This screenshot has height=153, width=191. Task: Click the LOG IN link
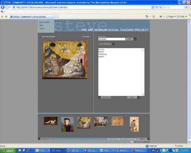tap(42, 29)
